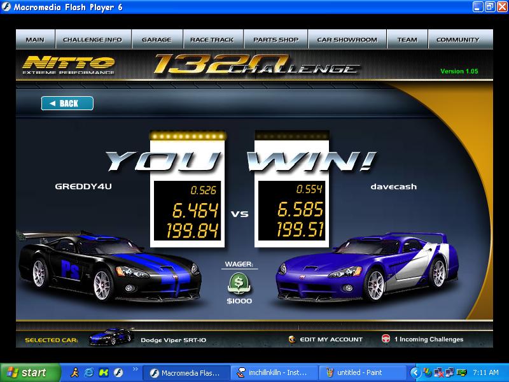Go back using the BACK button
The height and width of the screenshot is (382, 509).
pyautogui.click(x=67, y=103)
